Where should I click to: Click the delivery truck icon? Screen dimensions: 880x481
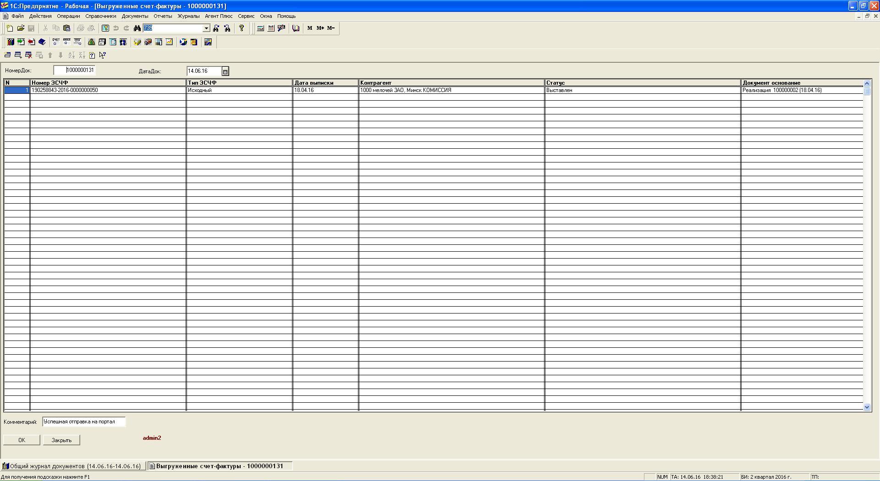tap(148, 42)
